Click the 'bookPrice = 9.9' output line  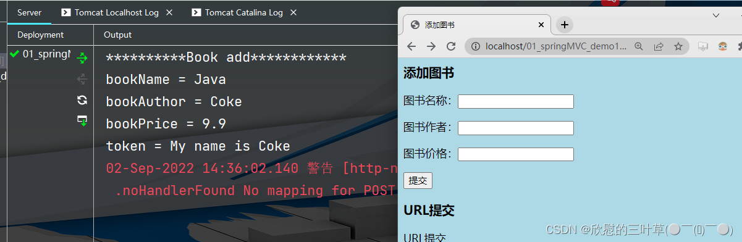click(x=166, y=124)
